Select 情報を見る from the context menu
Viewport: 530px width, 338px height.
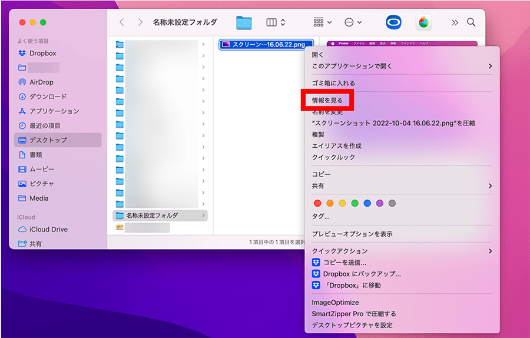[327, 101]
